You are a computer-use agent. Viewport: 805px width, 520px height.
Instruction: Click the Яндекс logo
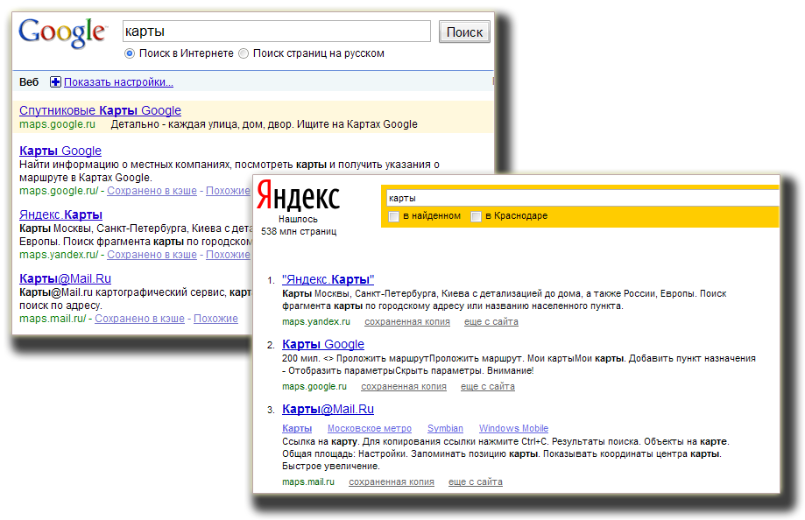(x=299, y=195)
